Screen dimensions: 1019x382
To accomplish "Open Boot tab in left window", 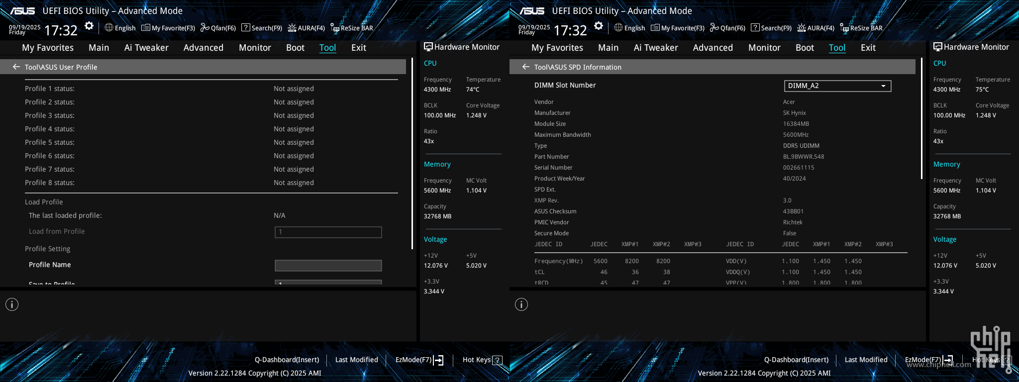I will 295,48.
